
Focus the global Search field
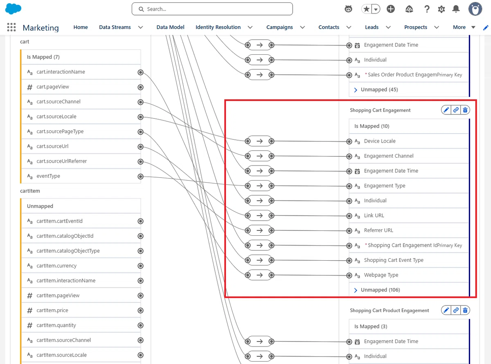212,9
